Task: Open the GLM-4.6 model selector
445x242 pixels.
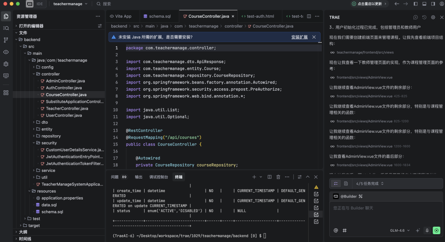Action: [x=400, y=230]
